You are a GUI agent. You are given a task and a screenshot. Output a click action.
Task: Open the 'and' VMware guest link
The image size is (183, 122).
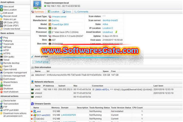[39, 111]
